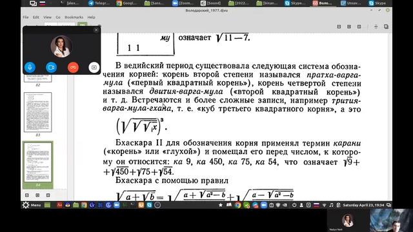
Task: Open green desktop icon next to Menu
Action: click(x=47, y=205)
